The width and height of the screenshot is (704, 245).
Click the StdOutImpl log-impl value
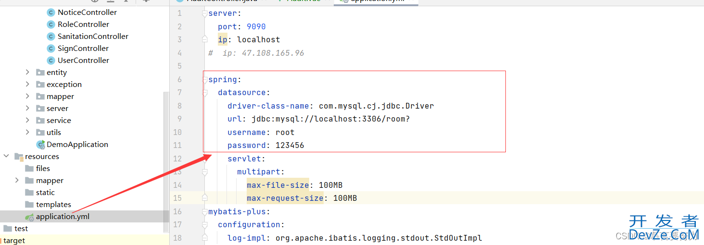coord(378,238)
